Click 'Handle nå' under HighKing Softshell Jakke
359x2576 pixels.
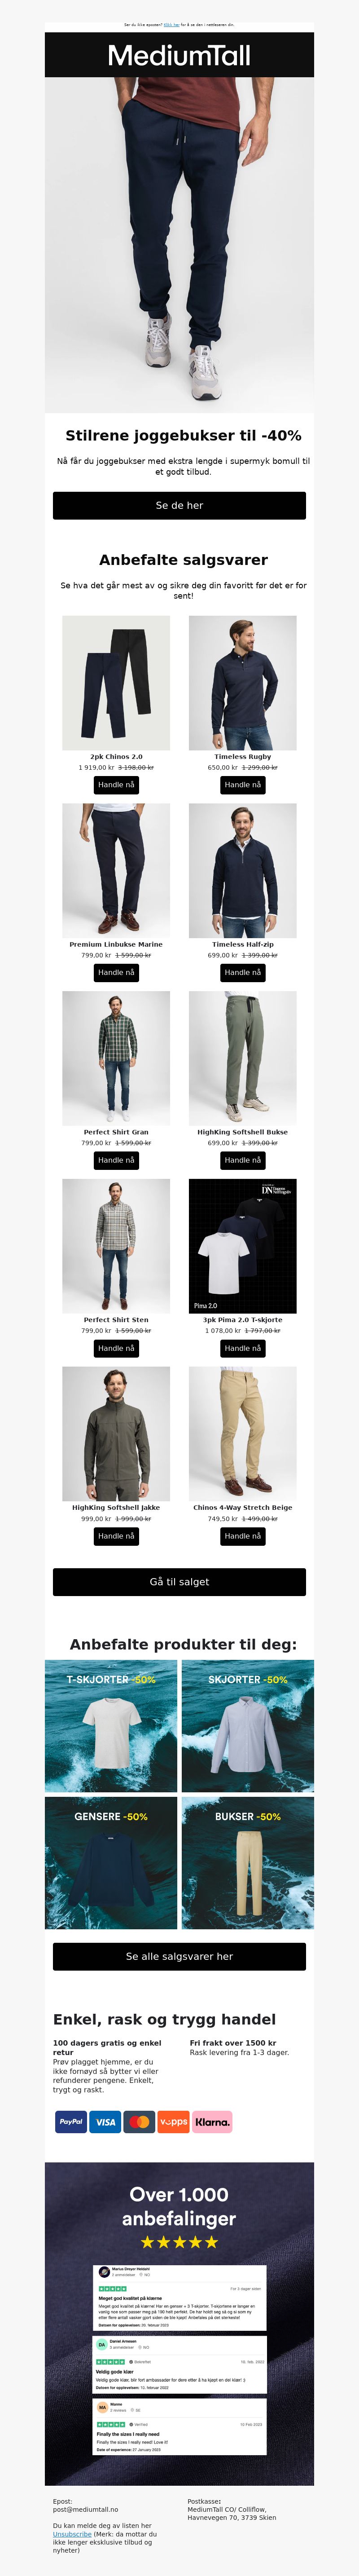click(x=116, y=1536)
